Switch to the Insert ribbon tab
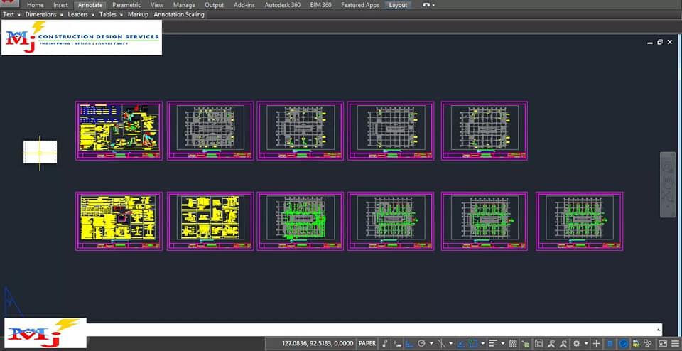Screen dimensions: 682x351 [61, 5]
